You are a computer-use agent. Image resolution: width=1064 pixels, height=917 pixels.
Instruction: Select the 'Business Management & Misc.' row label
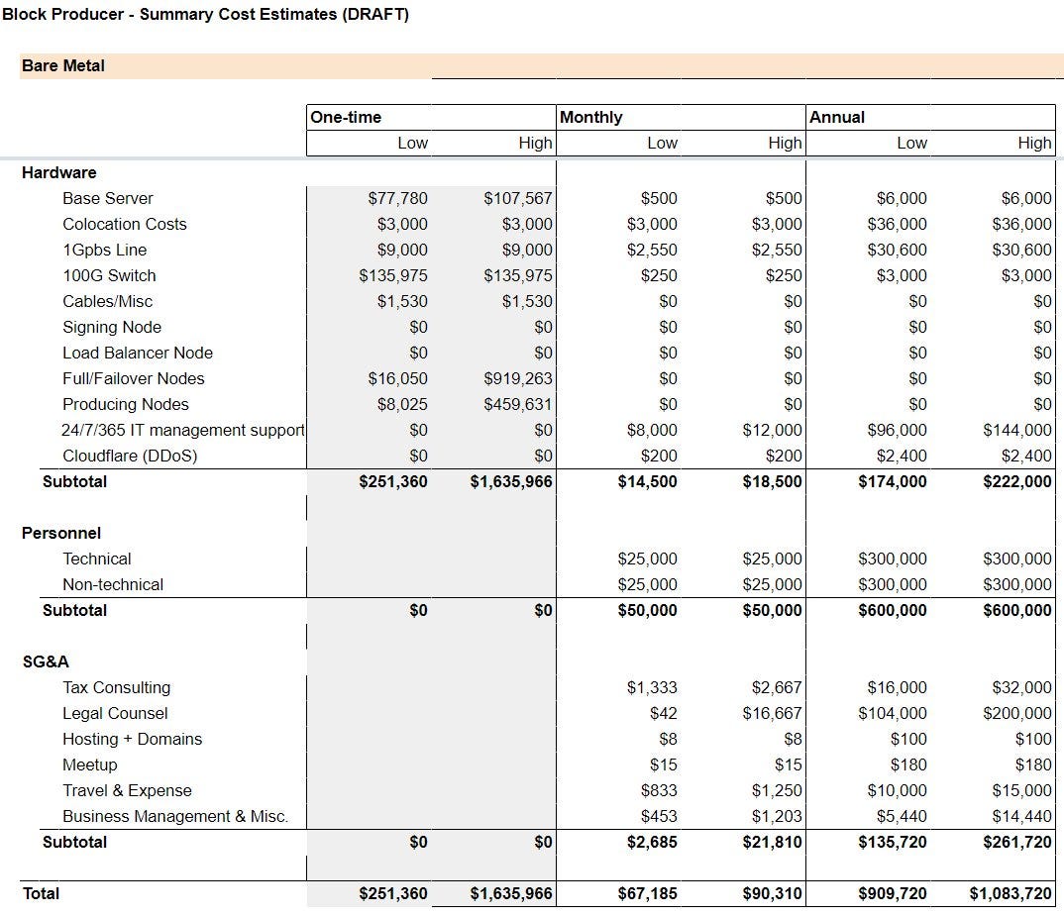point(175,817)
